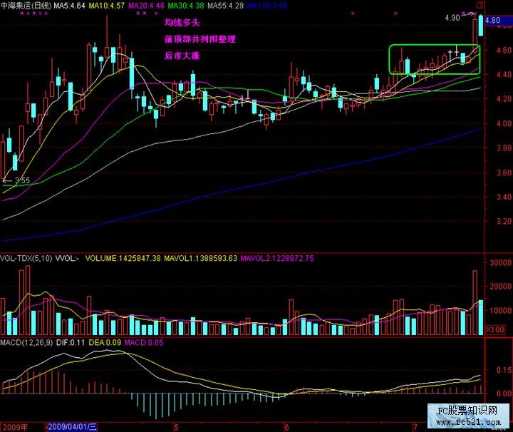This screenshot has height=432, width=513.
Task: Click the VOLUME:1425847.38 value
Action: [x=123, y=258]
